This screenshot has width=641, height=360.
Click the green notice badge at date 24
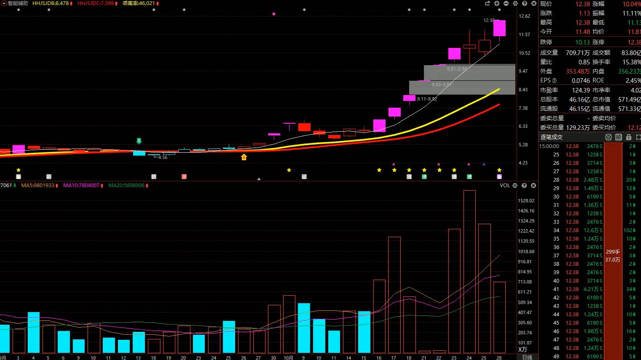click(469, 177)
